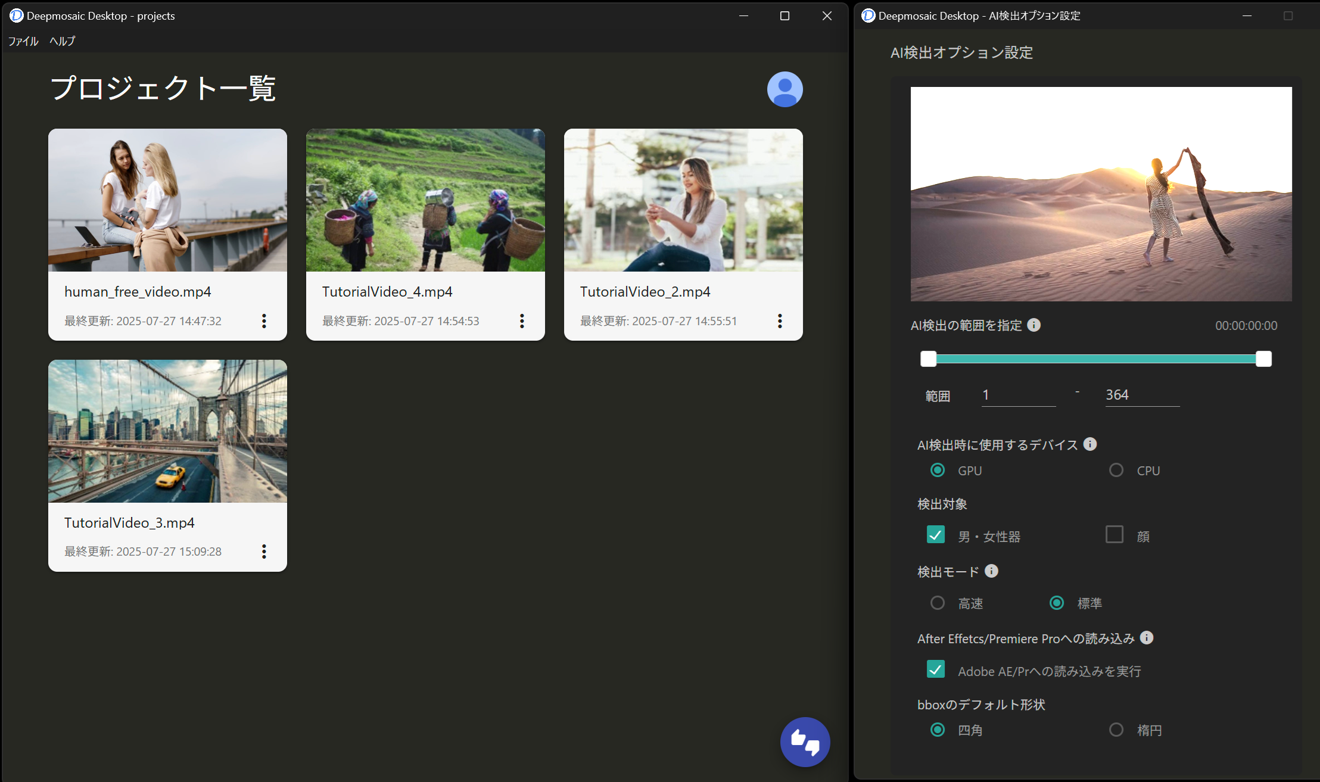Open three-dot menu for human_free_video.mp4

click(264, 321)
